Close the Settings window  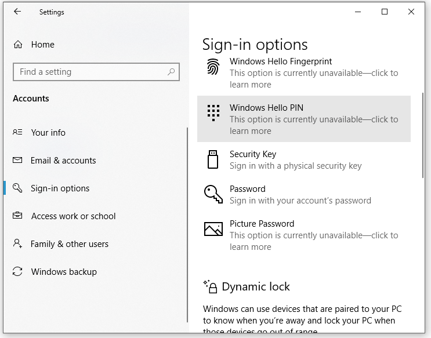coord(411,12)
